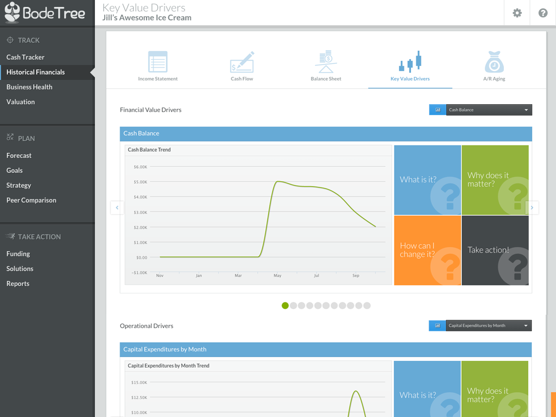The height and width of the screenshot is (417, 556).
Task: Open Peer Comparison in sidebar
Action: 31,200
